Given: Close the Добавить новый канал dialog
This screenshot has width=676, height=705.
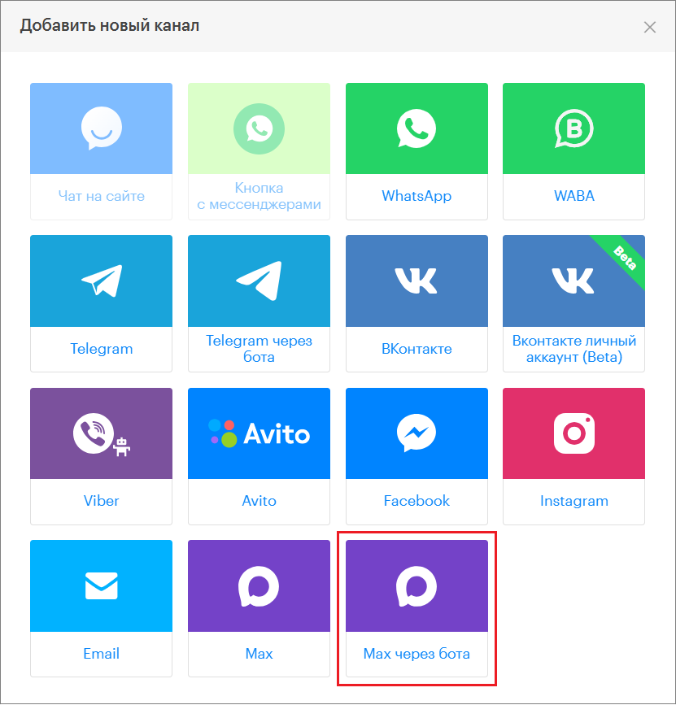Looking at the screenshot, I should pos(649,27).
